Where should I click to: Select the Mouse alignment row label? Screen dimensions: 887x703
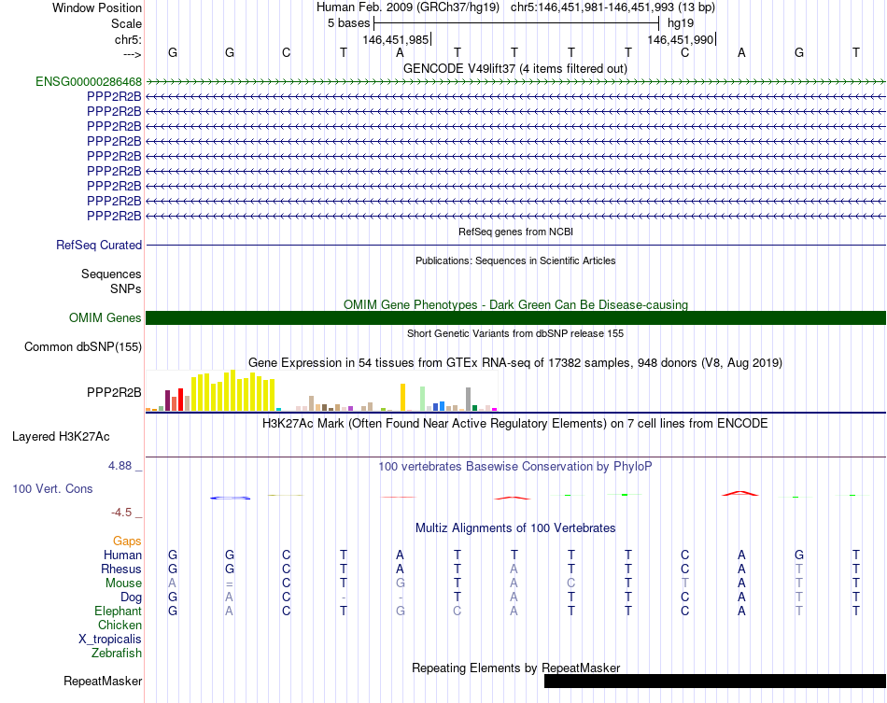123,583
